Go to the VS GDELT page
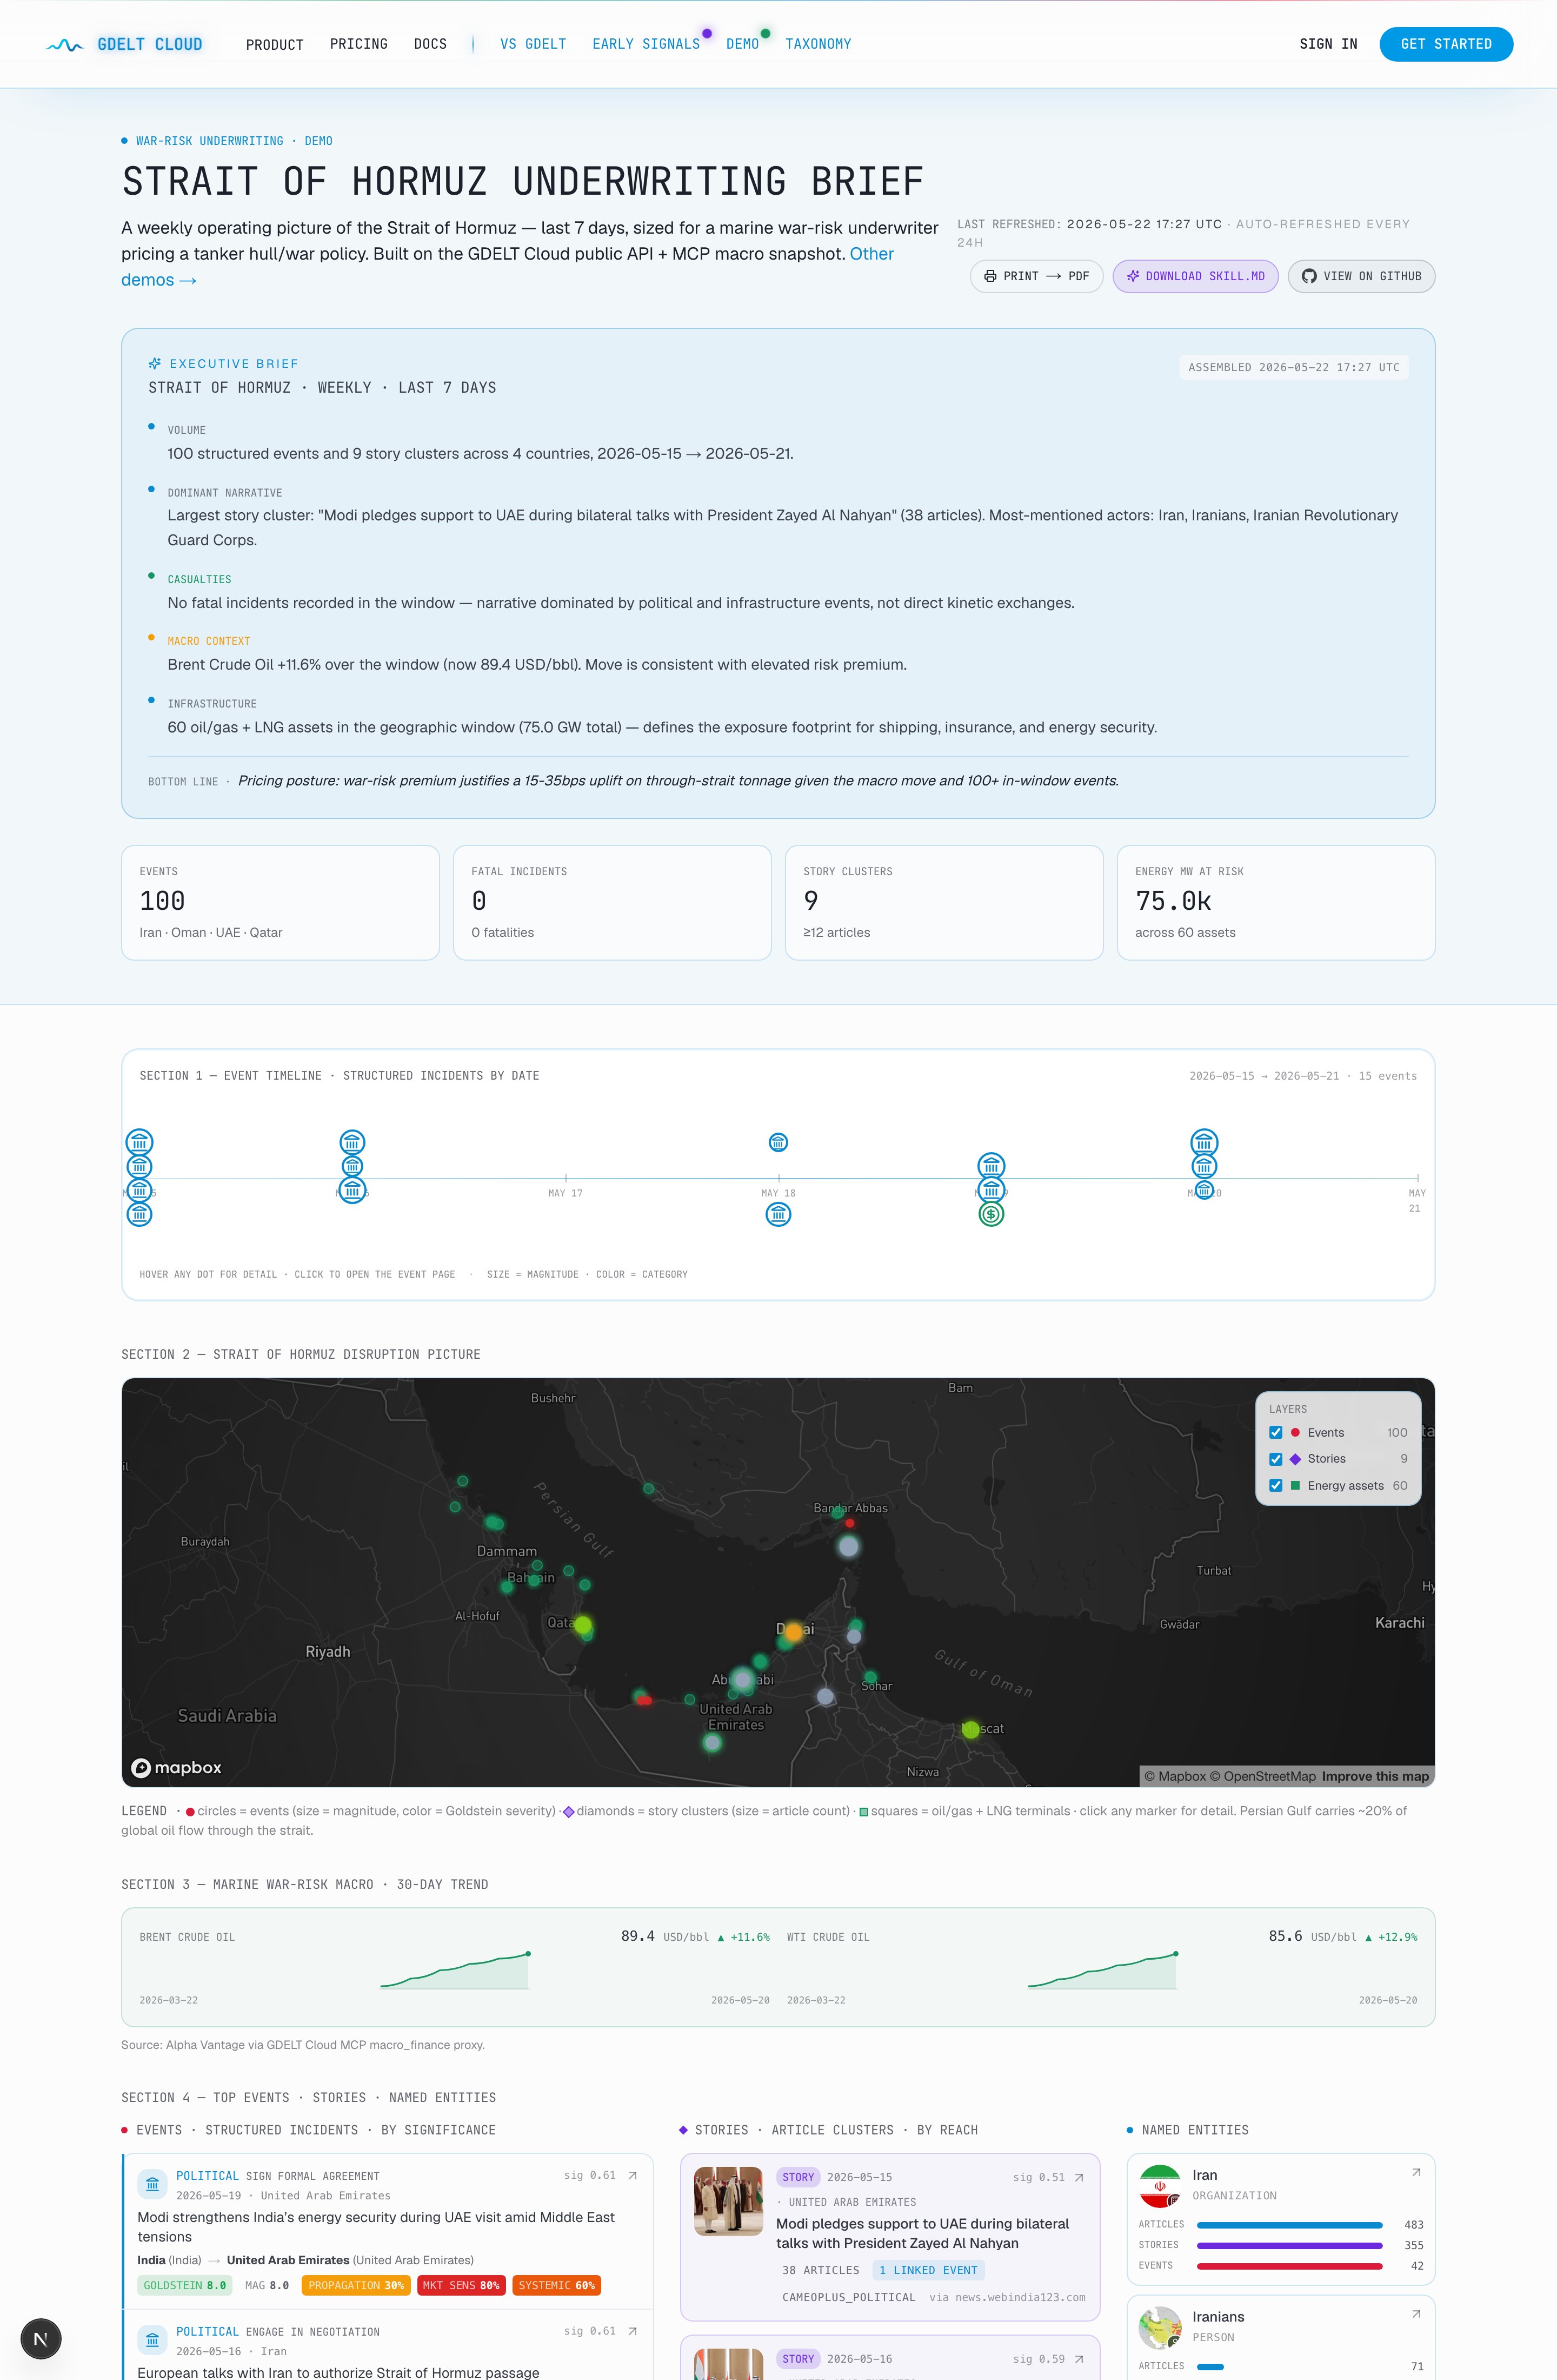The width and height of the screenshot is (1557, 2380). (x=534, y=44)
